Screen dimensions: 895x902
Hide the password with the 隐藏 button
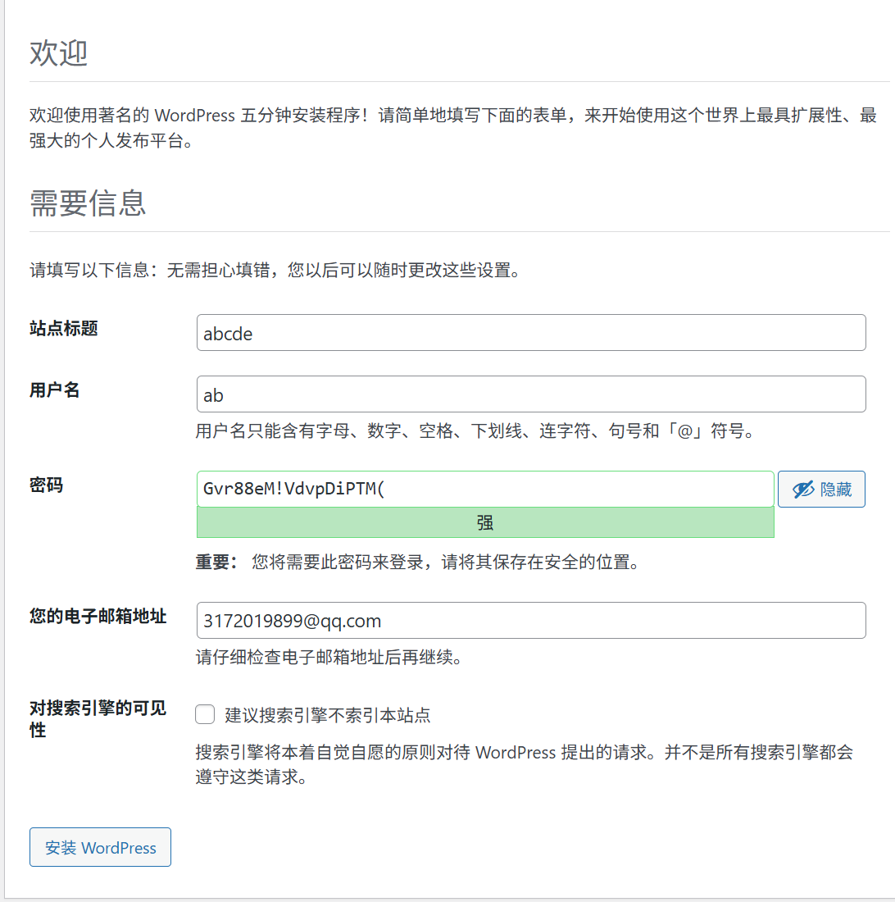(x=821, y=489)
